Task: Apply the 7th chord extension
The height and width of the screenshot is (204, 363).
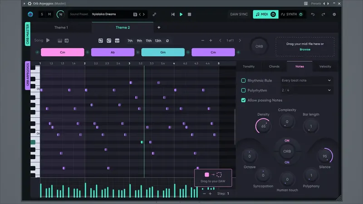Action: pos(130,41)
